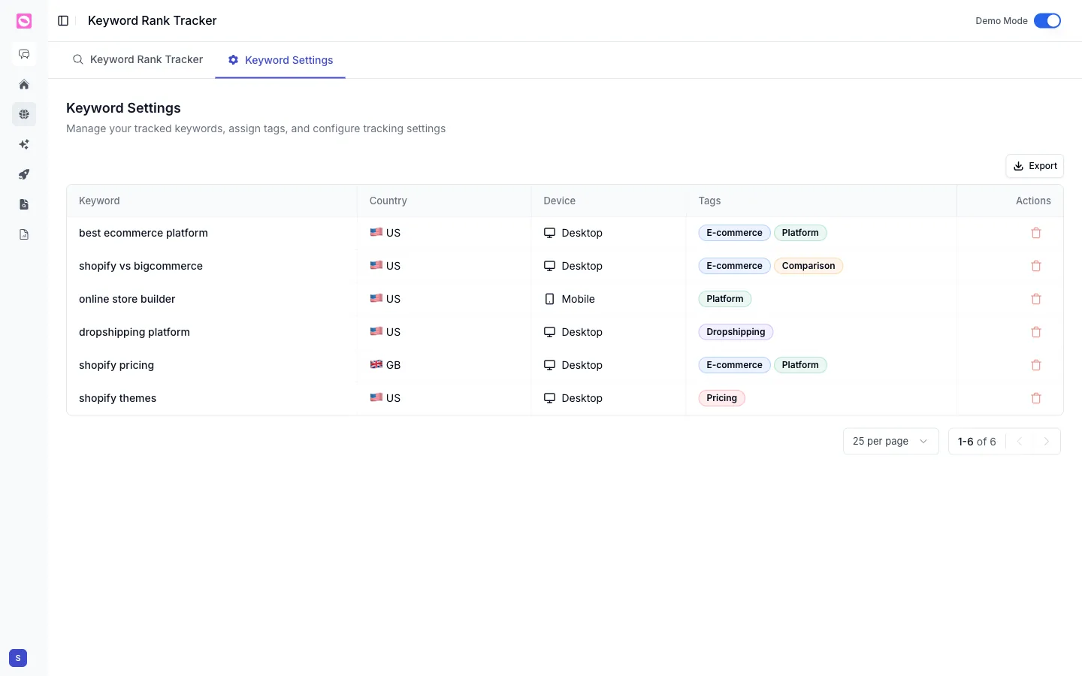Screen dimensions: 1082x676
Task: Toggle the sidebar panel icon
Action: (x=63, y=21)
